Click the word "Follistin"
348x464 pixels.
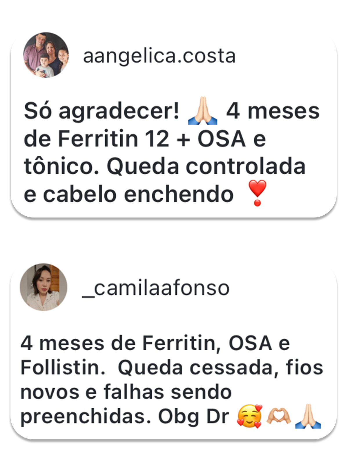point(62,368)
